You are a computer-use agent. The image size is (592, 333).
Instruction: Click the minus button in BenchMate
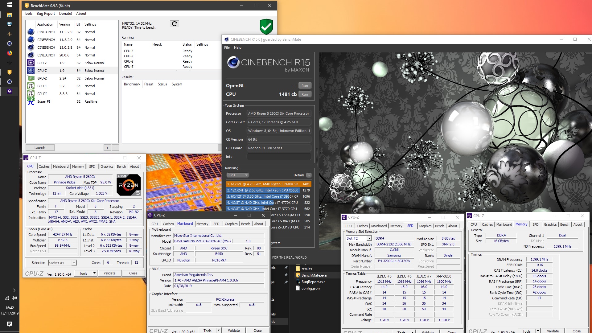pos(115,148)
